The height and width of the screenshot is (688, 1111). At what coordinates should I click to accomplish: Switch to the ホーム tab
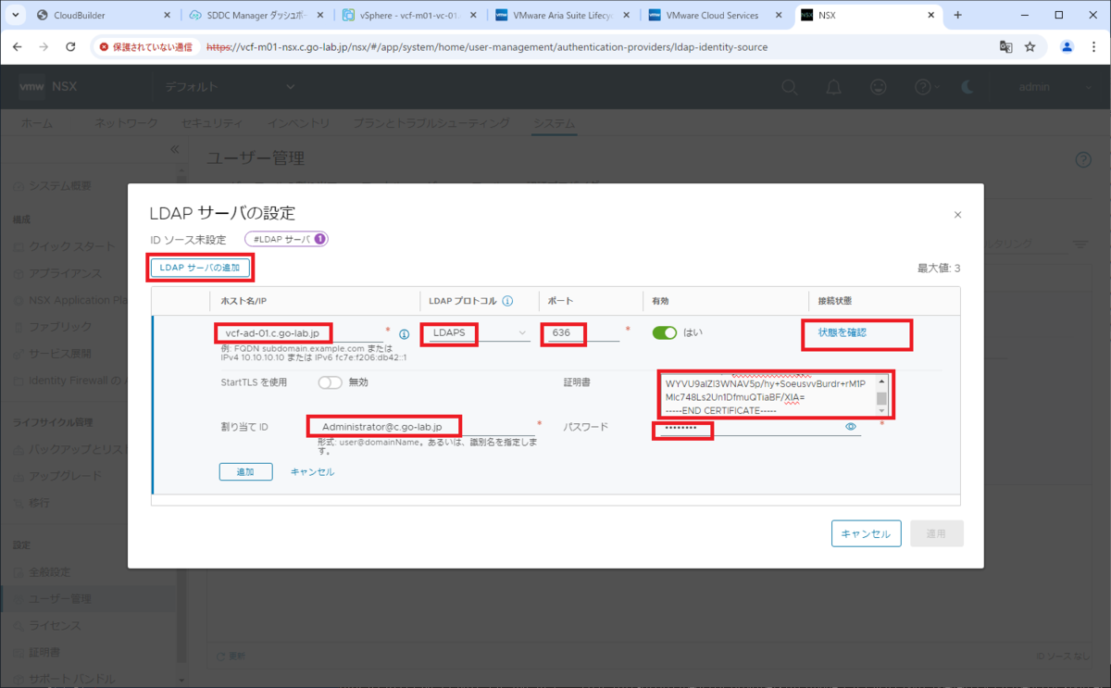37,123
